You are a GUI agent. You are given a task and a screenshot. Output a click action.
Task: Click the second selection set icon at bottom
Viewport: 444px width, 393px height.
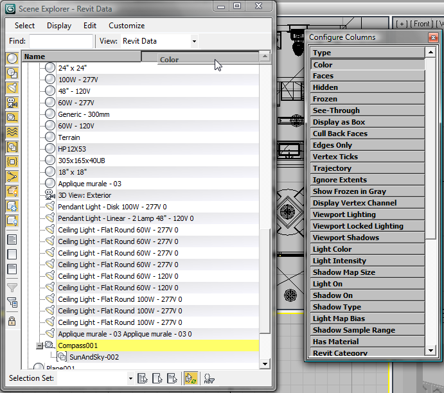coord(157,378)
